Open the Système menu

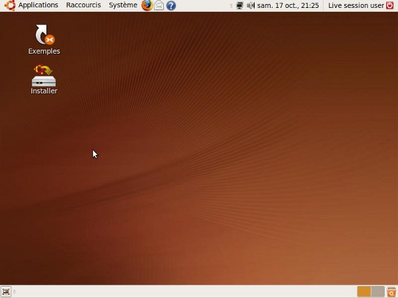[x=123, y=5]
